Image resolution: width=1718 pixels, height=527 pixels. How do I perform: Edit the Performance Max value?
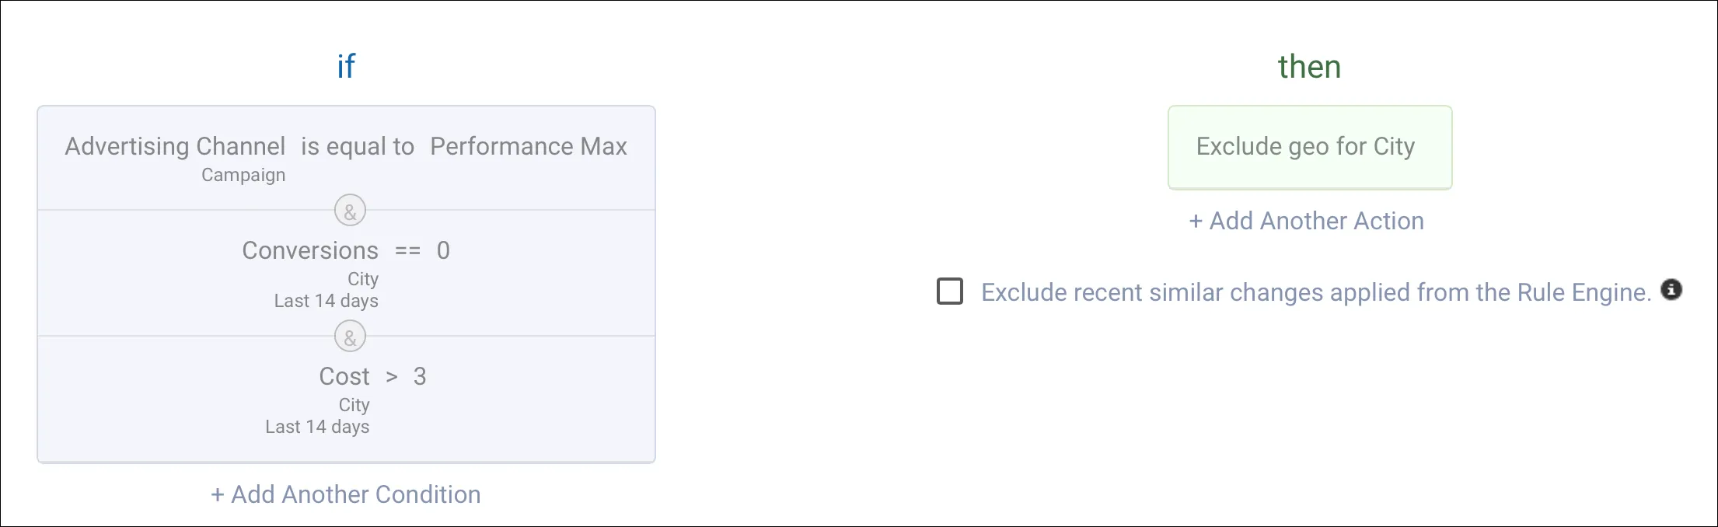pyautogui.click(x=528, y=146)
